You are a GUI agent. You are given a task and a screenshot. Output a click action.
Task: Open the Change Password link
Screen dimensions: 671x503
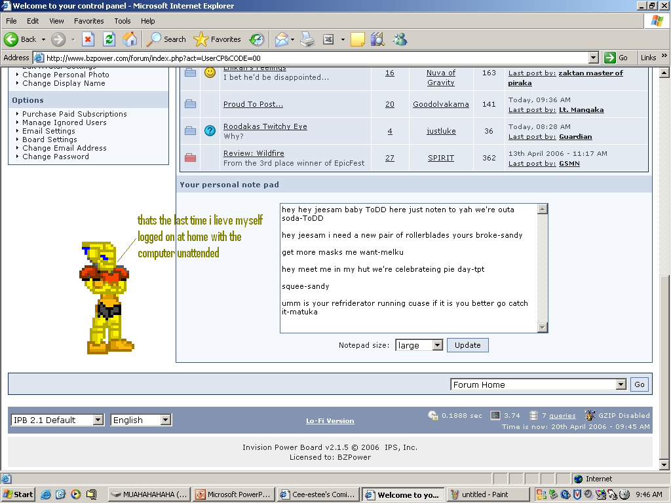(56, 157)
